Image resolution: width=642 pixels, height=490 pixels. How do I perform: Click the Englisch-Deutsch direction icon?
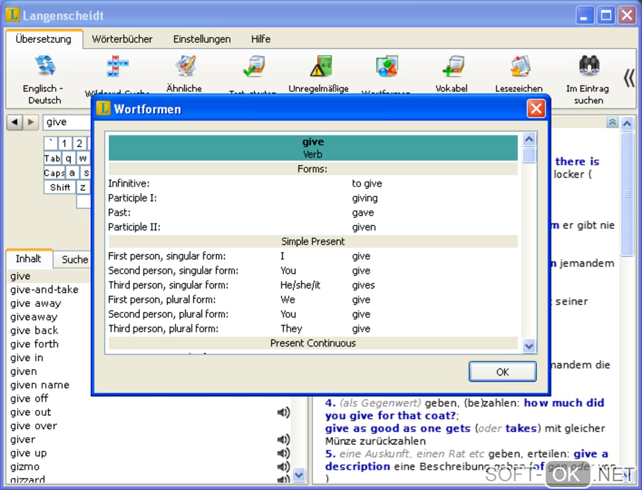pos(45,66)
